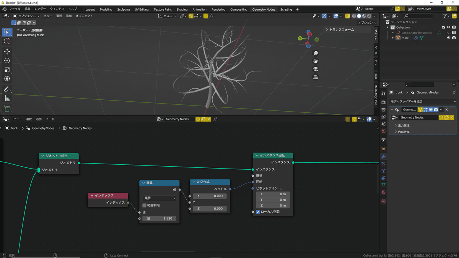Viewport: 459px width, 258px height.
Task: Open the Render properties tab
Action: coord(383,102)
